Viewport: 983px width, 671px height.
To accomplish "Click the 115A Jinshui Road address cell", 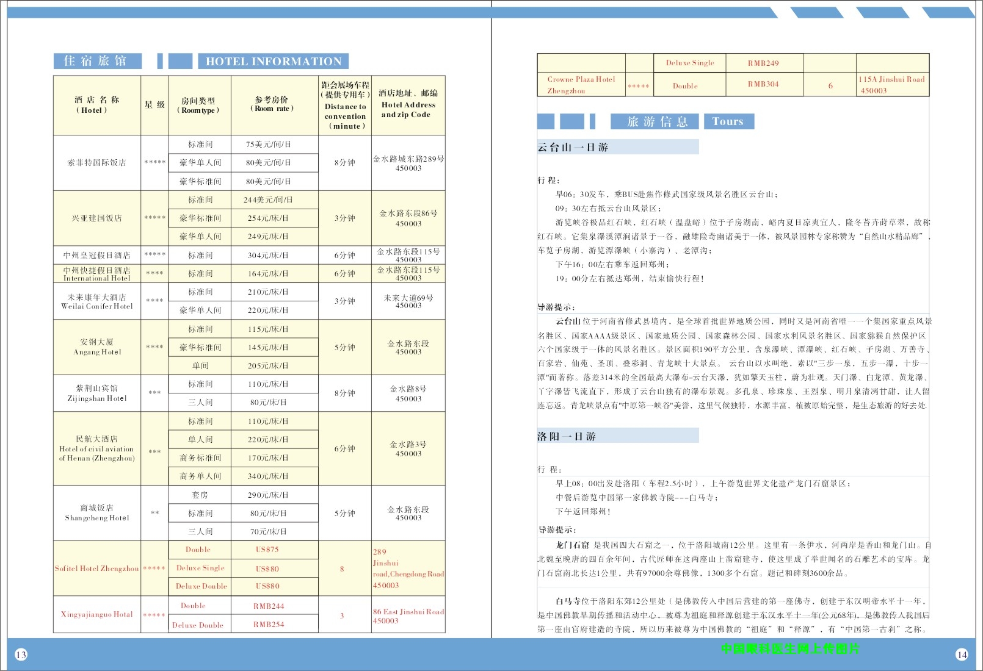I will tap(891, 85).
